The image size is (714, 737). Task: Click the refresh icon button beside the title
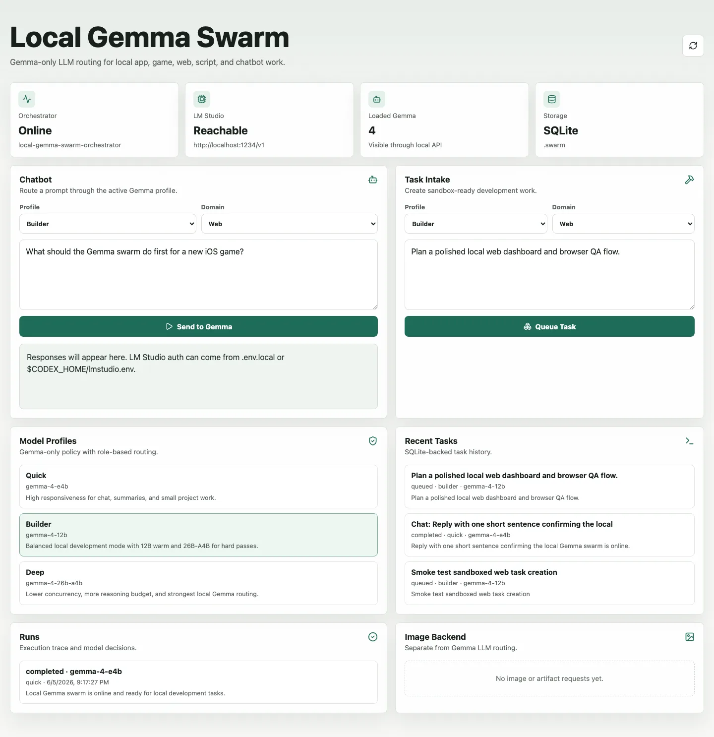(x=693, y=46)
